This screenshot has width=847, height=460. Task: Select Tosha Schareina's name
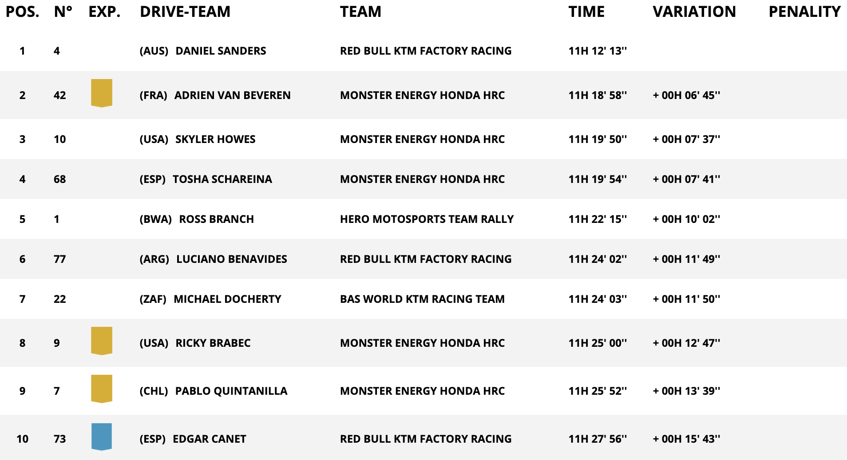(222, 179)
